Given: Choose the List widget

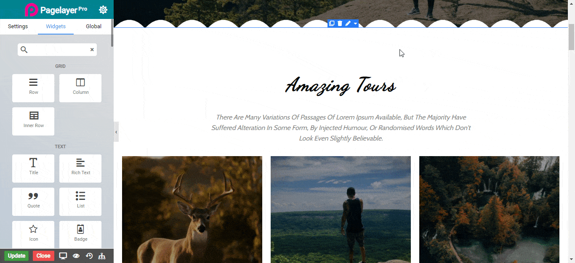Looking at the screenshot, I should pyautogui.click(x=80, y=202).
